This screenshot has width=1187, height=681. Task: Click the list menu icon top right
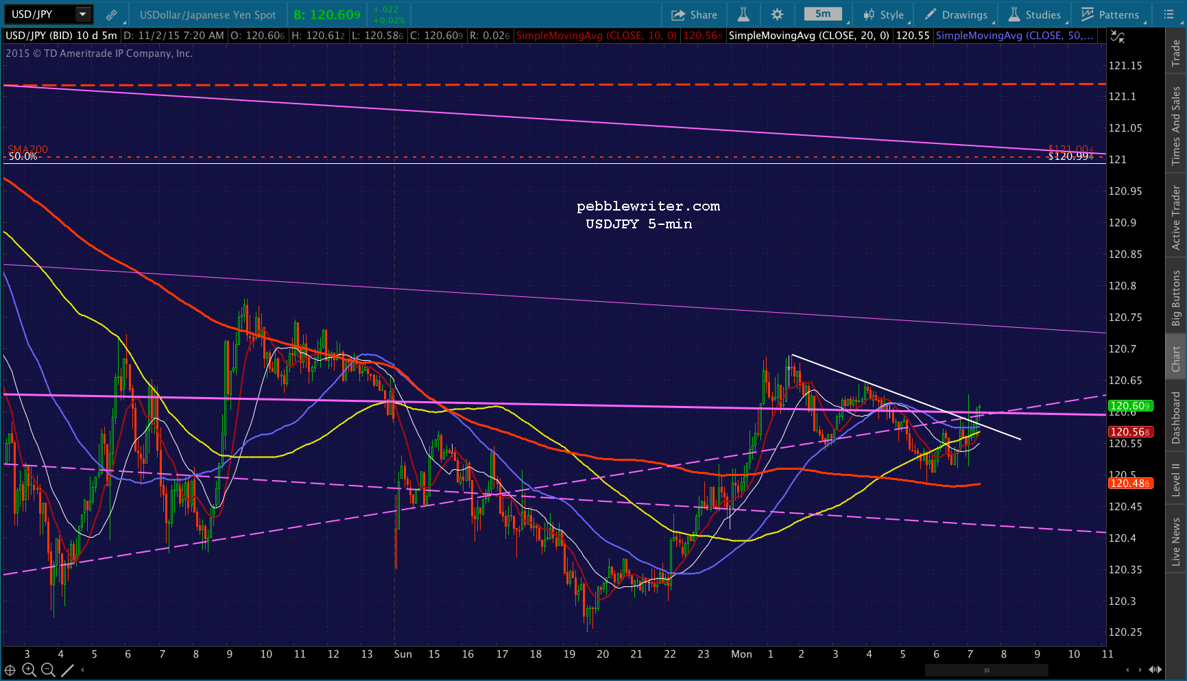pos(1168,14)
